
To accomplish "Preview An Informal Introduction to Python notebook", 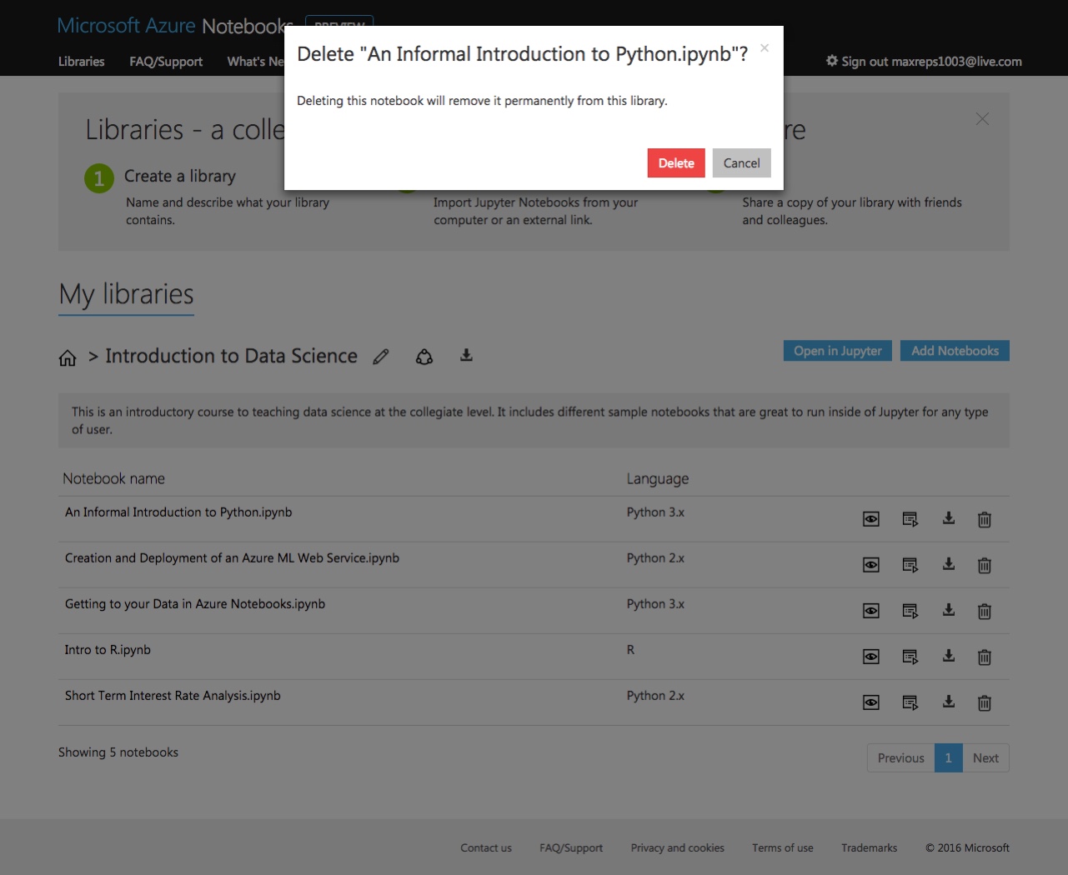I will 871,519.
